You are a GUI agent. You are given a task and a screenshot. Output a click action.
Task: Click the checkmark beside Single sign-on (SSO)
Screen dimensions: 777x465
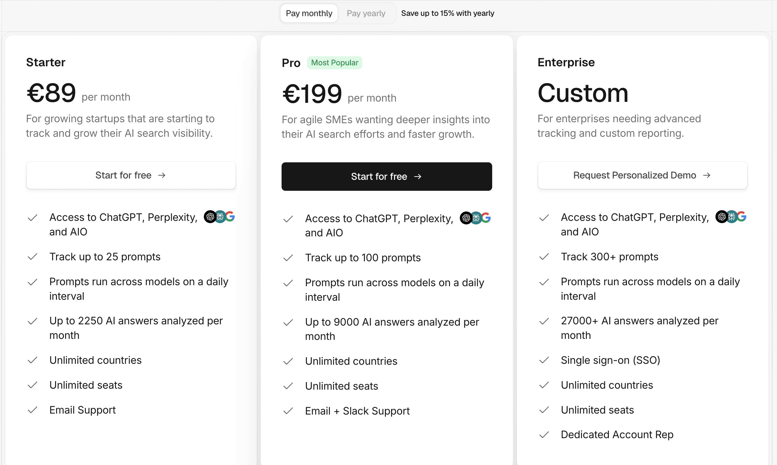point(544,360)
